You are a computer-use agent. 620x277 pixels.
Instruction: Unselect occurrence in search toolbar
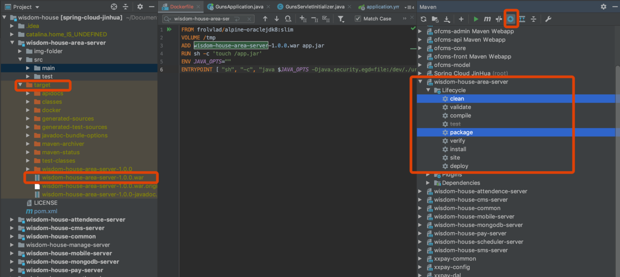click(x=315, y=19)
